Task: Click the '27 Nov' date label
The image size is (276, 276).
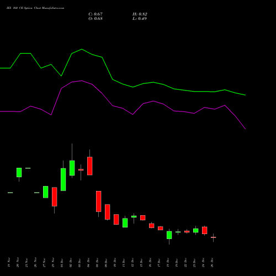Action: [44, 262]
